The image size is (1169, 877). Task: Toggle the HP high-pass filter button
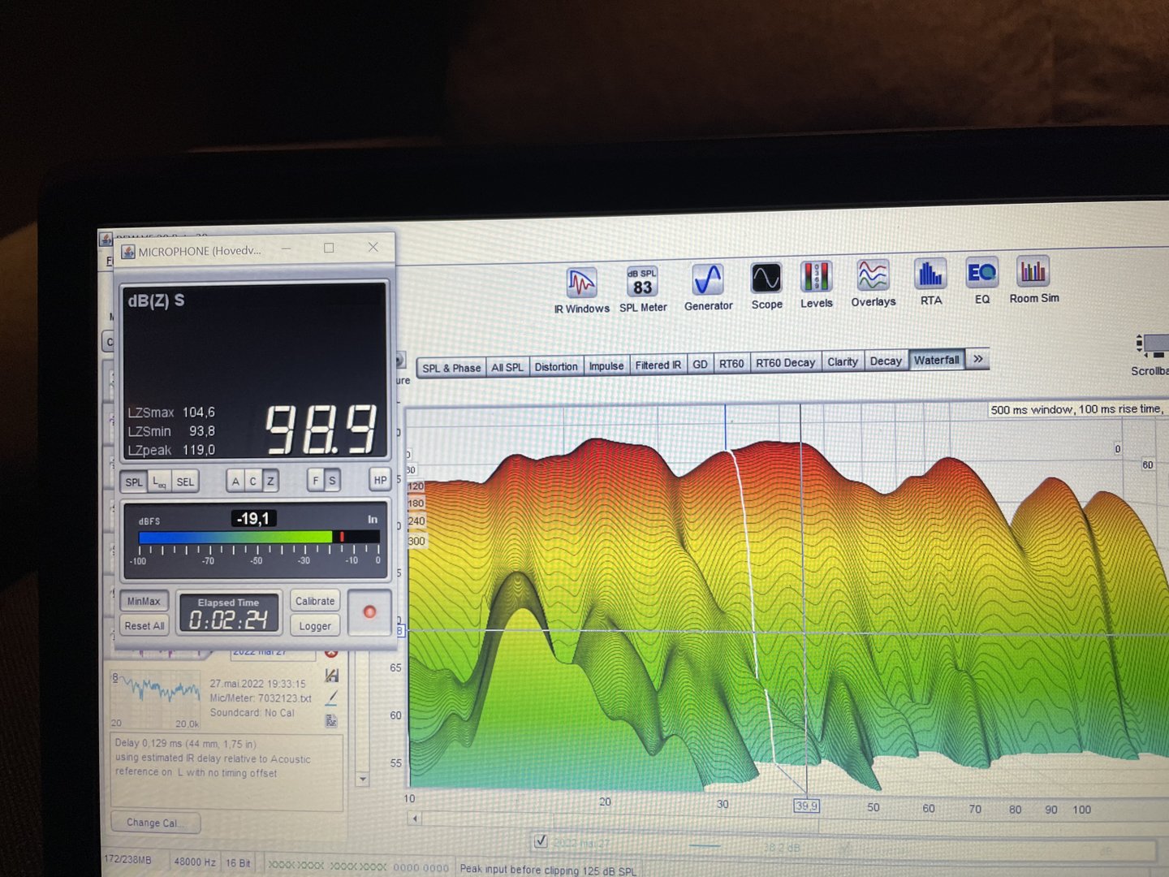tap(380, 480)
